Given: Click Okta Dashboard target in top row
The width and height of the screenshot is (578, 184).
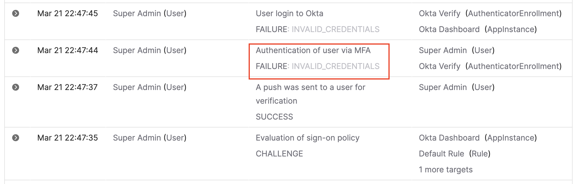Looking at the screenshot, I should coord(449,29).
